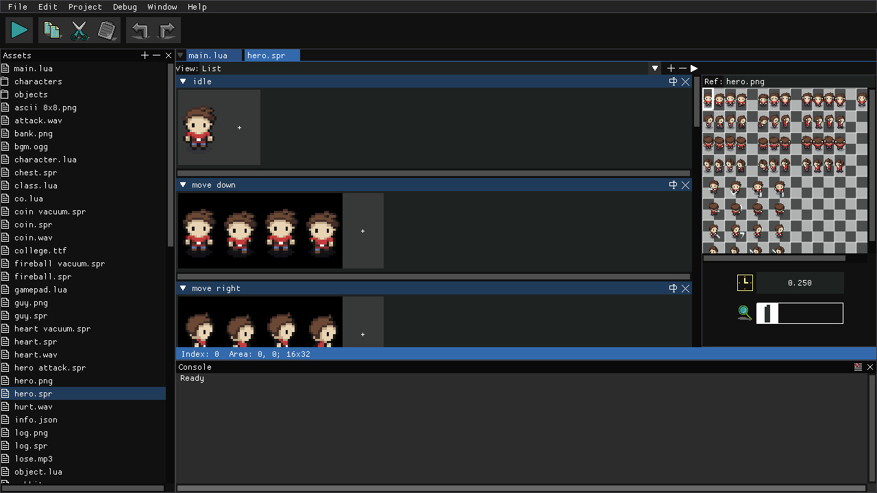Image resolution: width=877 pixels, height=493 pixels.
Task: Open the Project menu
Action: (85, 7)
